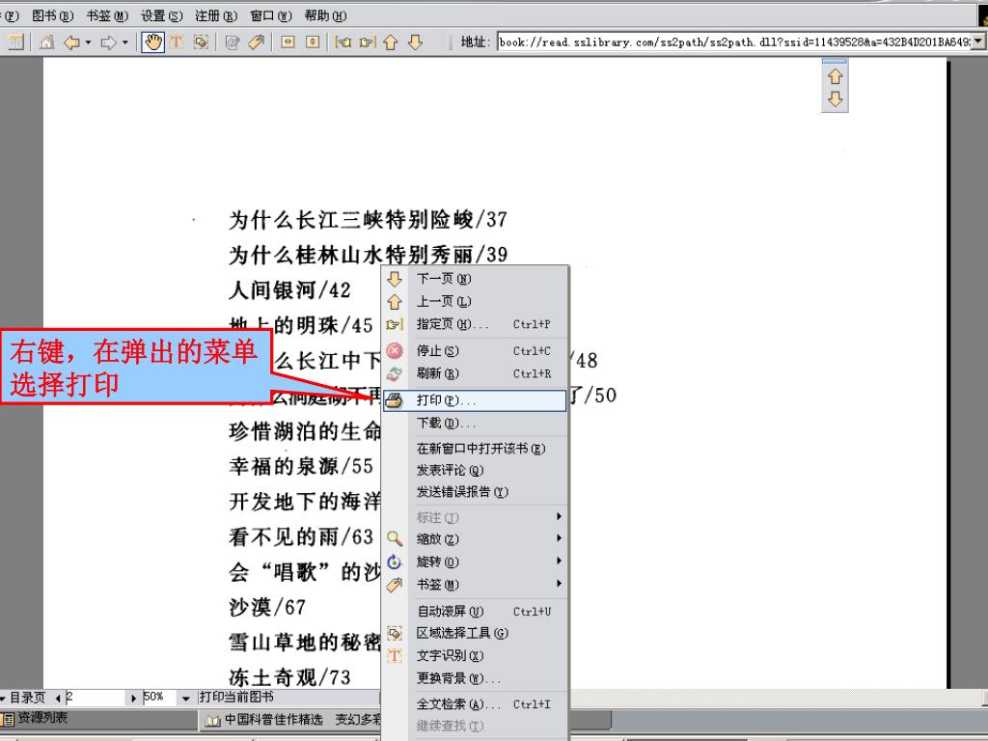Image resolution: width=988 pixels, height=741 pixels.
Task: Open the 窗口(W) menu
Action: pyautogui.click(x=271, y=15)
